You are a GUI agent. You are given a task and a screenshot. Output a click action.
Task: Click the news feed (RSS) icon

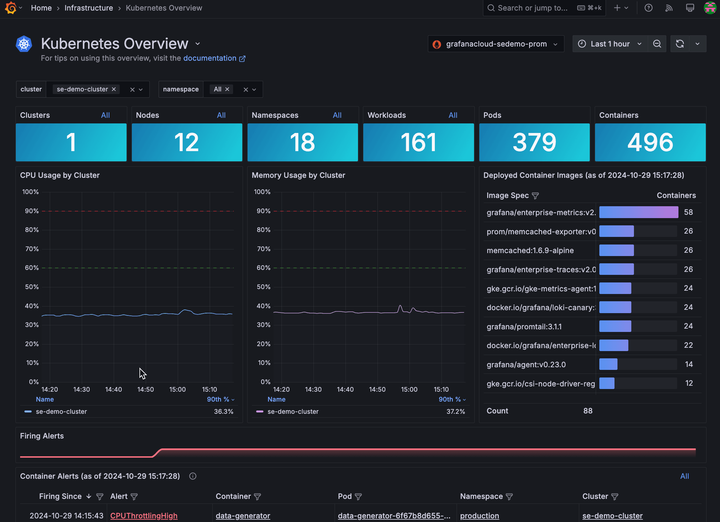coord(669,8)
